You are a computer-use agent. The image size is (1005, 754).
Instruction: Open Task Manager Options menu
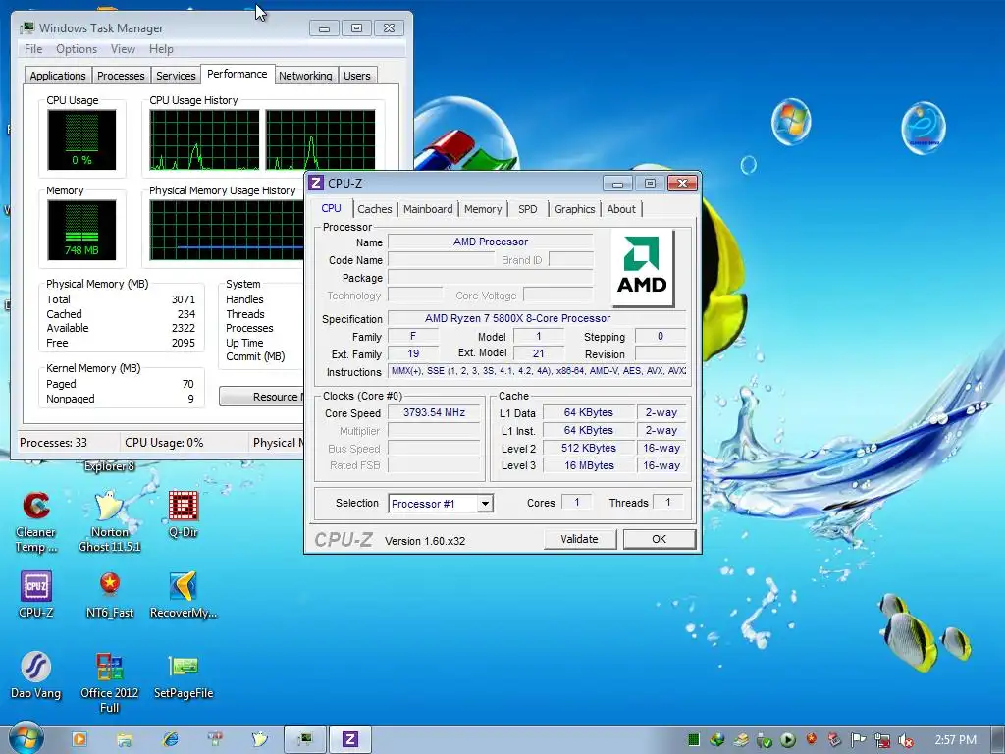click(x=77, y=49)
